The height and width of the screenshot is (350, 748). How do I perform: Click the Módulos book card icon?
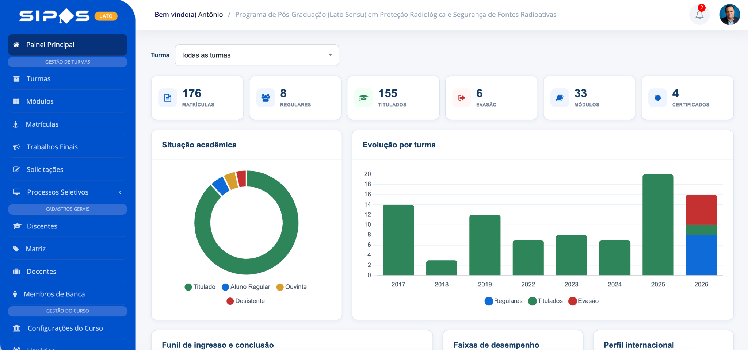coord(560,98)
